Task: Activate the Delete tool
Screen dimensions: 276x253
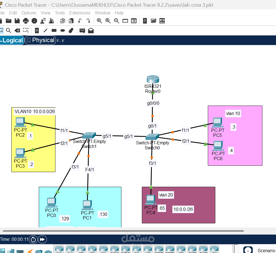Action: pyautogui.click(x=17, y=30)
